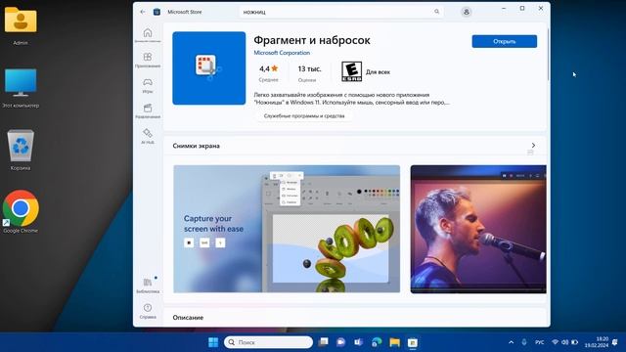Open the Wi-Fi network tray icon
The width and height of the screenshot is (626, 352).
pos(555,342)
